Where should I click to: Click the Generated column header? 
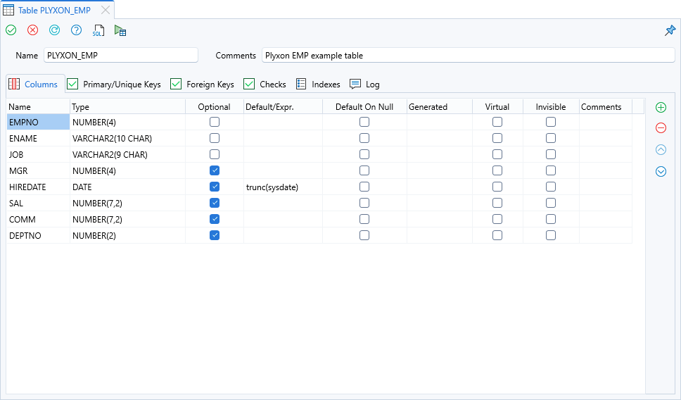(x=440, y=106)
